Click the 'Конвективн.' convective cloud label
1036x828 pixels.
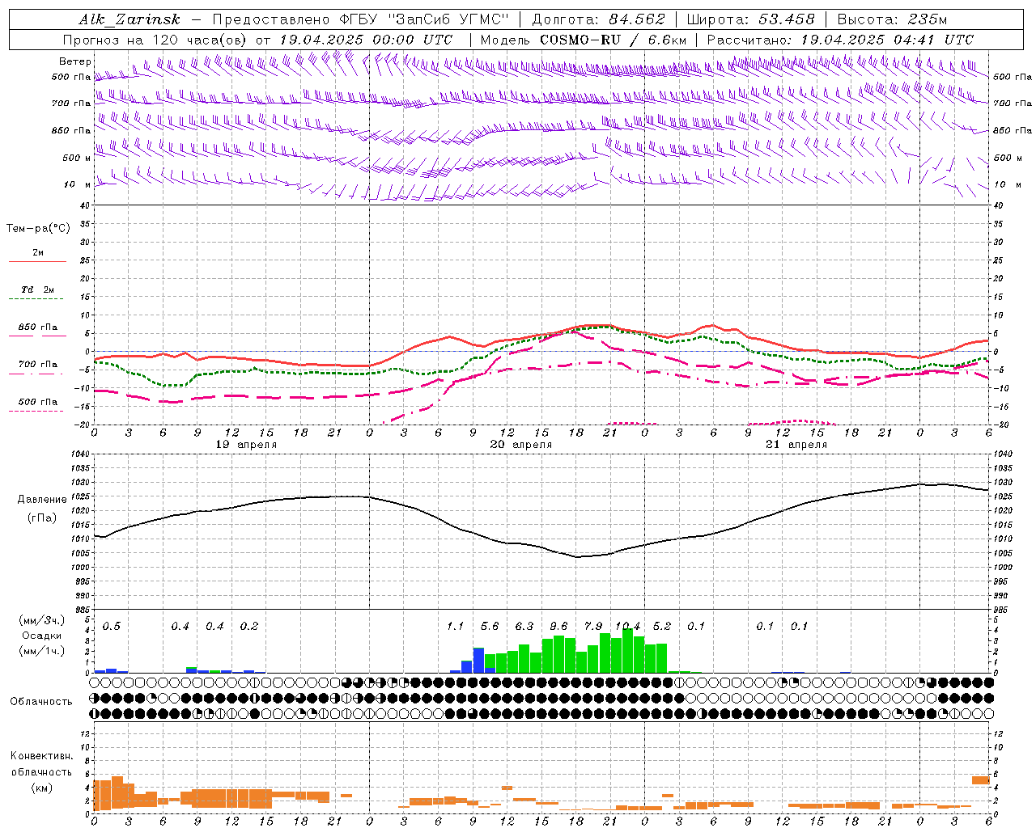coord(42,756)
